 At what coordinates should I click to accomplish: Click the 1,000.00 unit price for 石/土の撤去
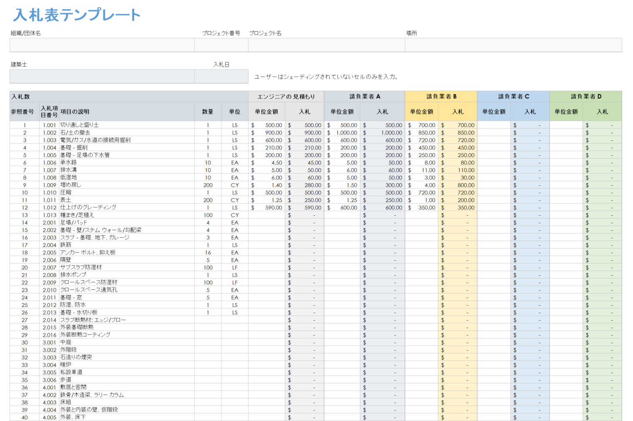pos(342,132)
